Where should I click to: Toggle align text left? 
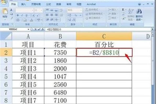47,15
